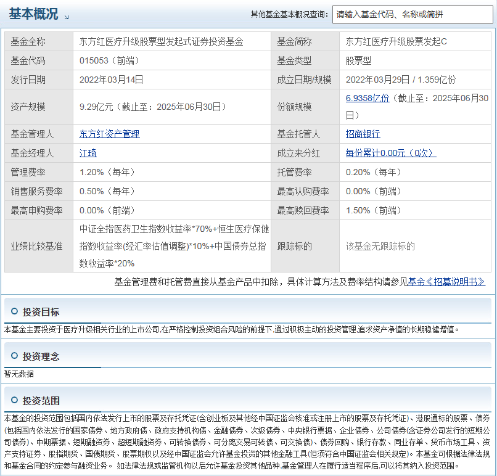This screenshot has height=476, width=497.
Task: Select the 基金托管人 label cell
Action: pyautogui.click(x=305, y=134)
